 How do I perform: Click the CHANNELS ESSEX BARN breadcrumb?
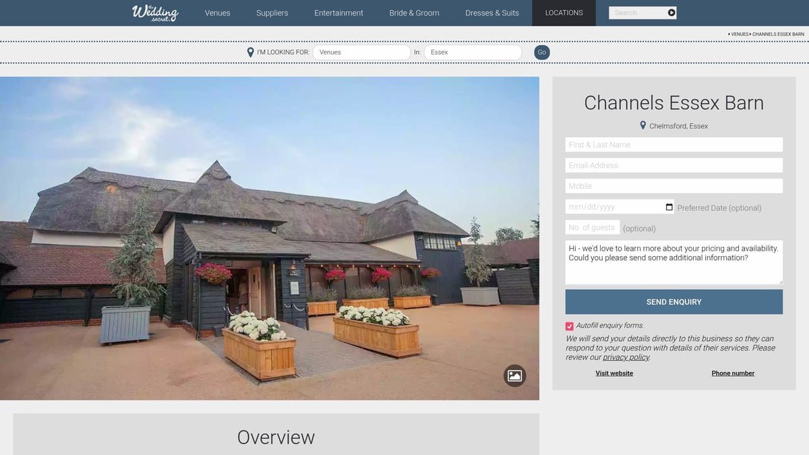pos(778,34)
